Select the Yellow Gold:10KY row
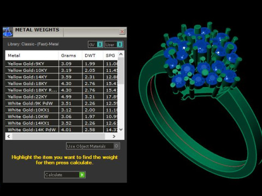The image size is (262, 196). 62,70
